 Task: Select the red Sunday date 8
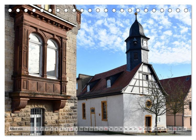(x=71, y=129)
